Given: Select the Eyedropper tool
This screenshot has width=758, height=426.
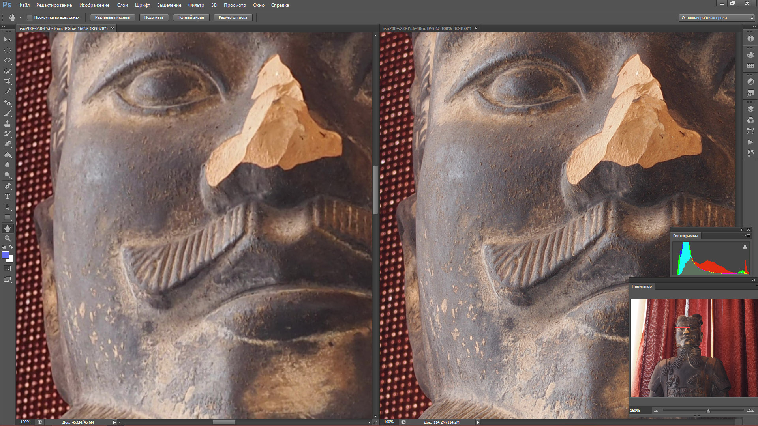Looking at the screenshot, I should click(x=8, y=92).
